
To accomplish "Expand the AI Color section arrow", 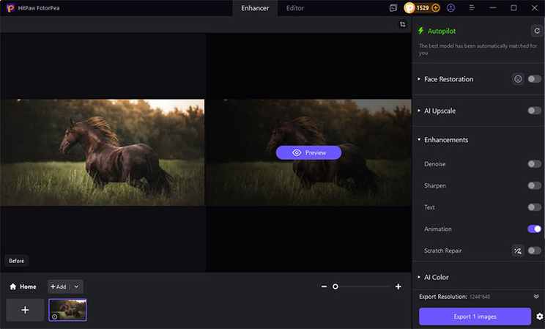I will 419,277.
